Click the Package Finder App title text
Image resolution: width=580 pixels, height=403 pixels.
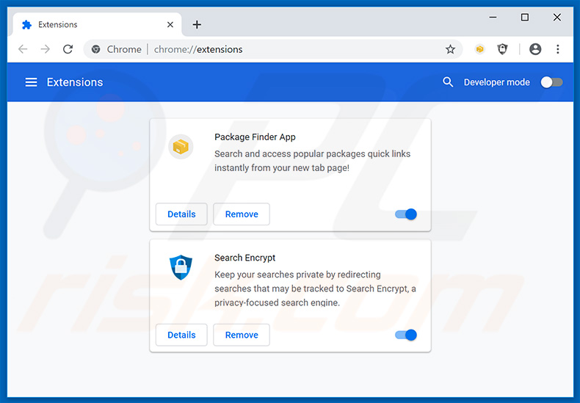pos(255,137)
